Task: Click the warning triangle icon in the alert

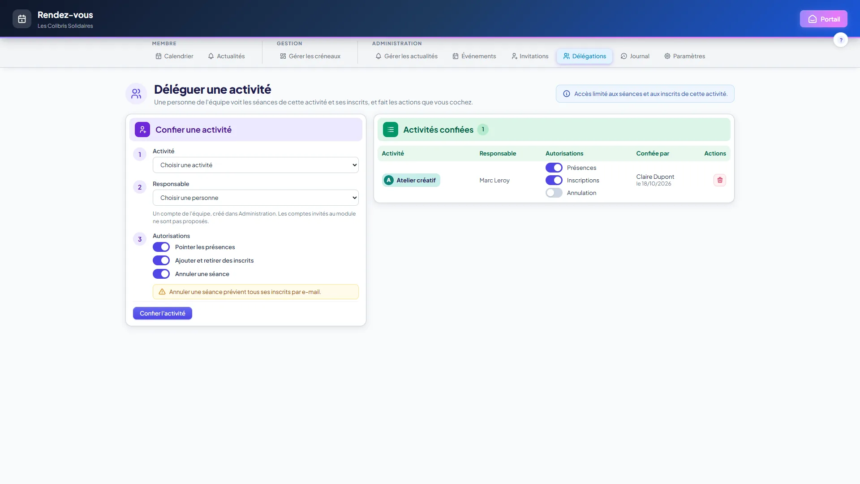Action: [162, 292]
